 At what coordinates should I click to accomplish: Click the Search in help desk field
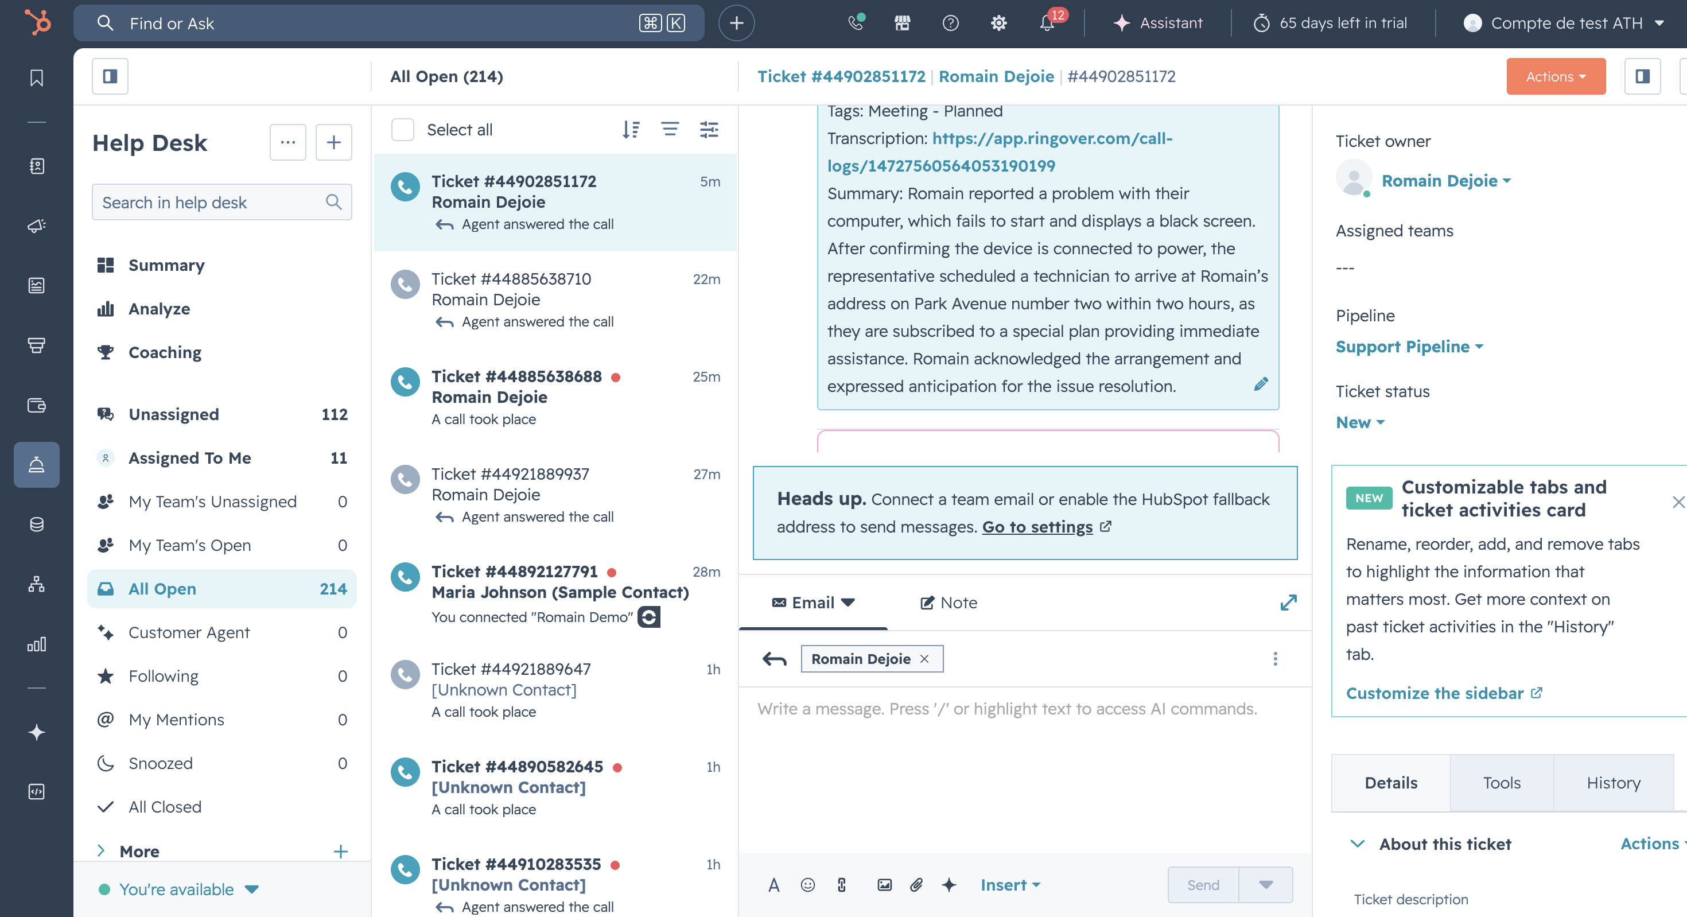(209, 203)
